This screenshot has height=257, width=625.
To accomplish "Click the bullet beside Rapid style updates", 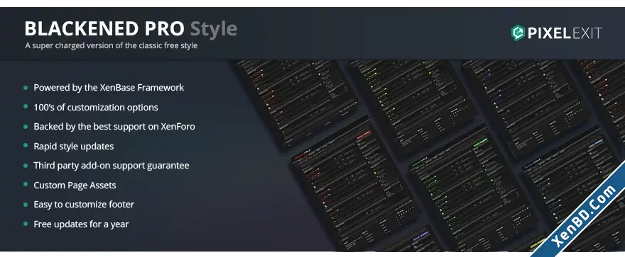I will point(26,146).
